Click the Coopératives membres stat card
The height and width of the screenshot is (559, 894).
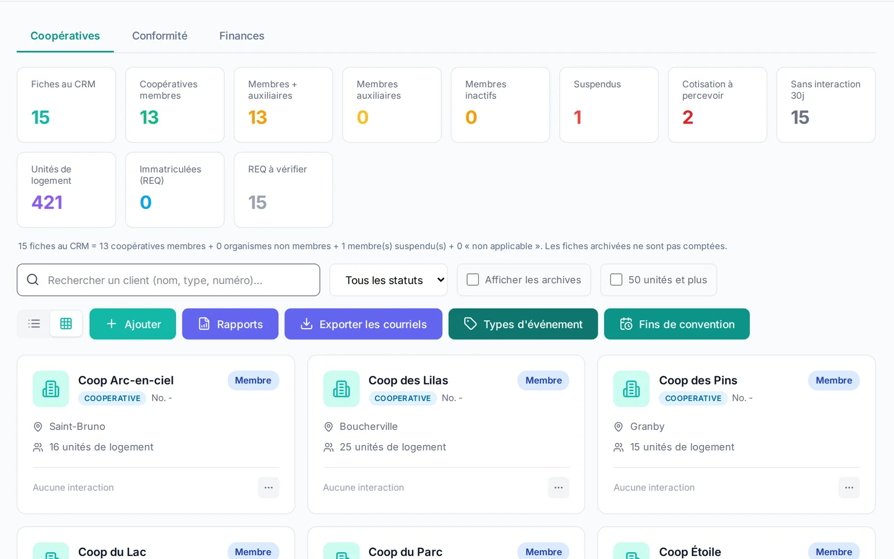click(x=175, y=105)
